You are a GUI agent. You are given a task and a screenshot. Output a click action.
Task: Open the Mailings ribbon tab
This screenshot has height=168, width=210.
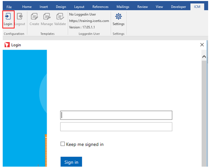coord(123,7)
